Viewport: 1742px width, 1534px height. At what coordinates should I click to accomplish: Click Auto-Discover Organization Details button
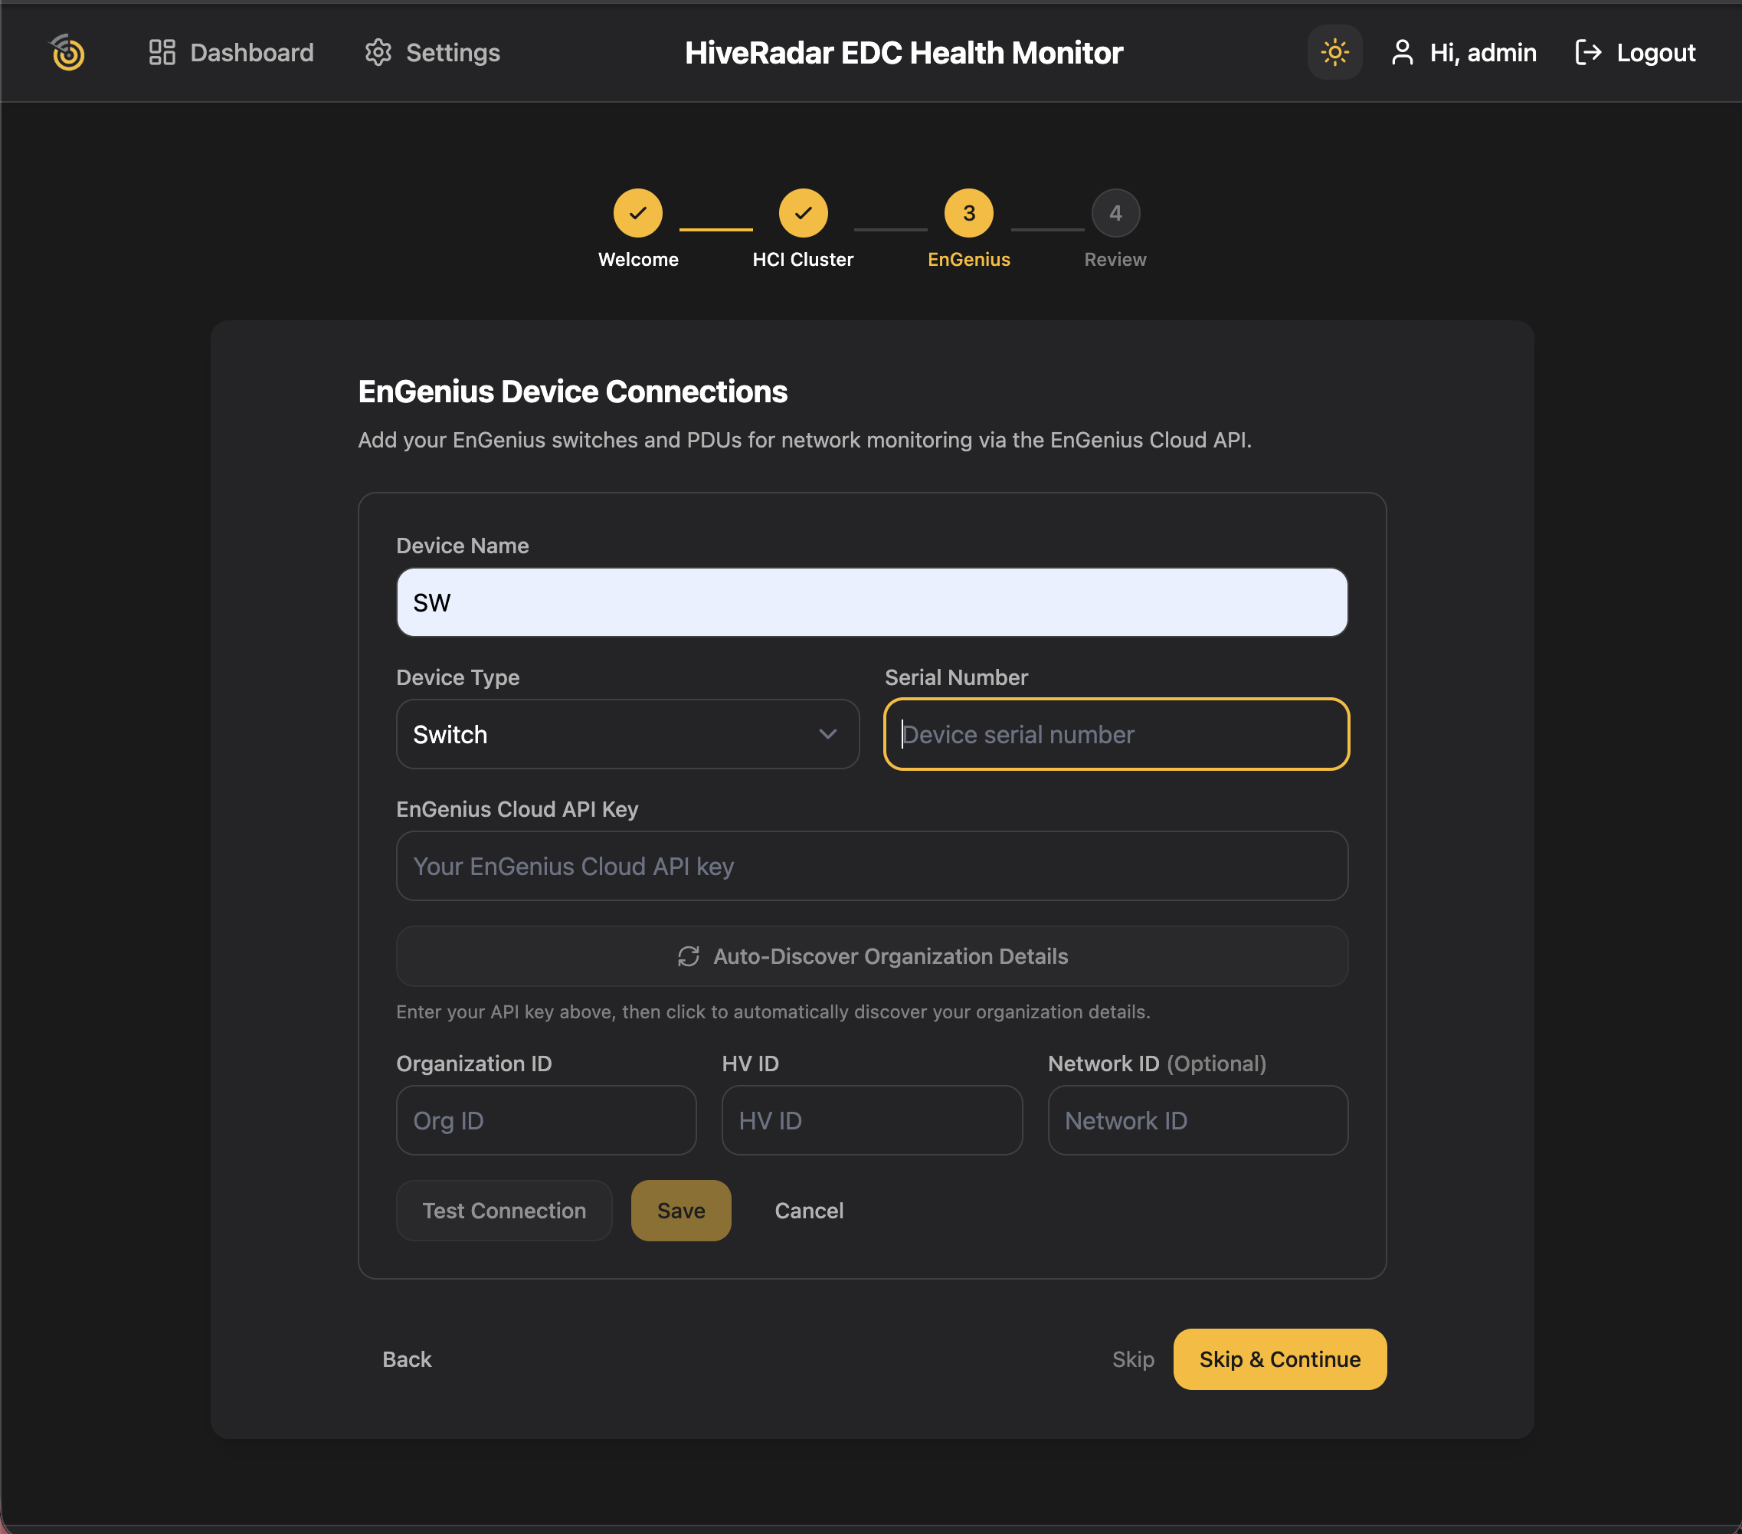[872, 956]
